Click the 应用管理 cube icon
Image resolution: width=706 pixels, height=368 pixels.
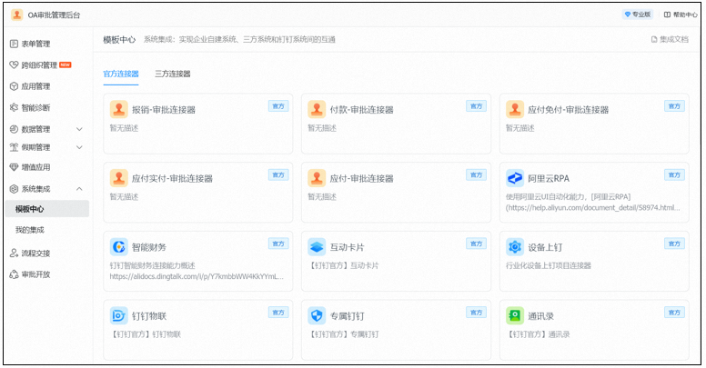(x=14, y=86)
